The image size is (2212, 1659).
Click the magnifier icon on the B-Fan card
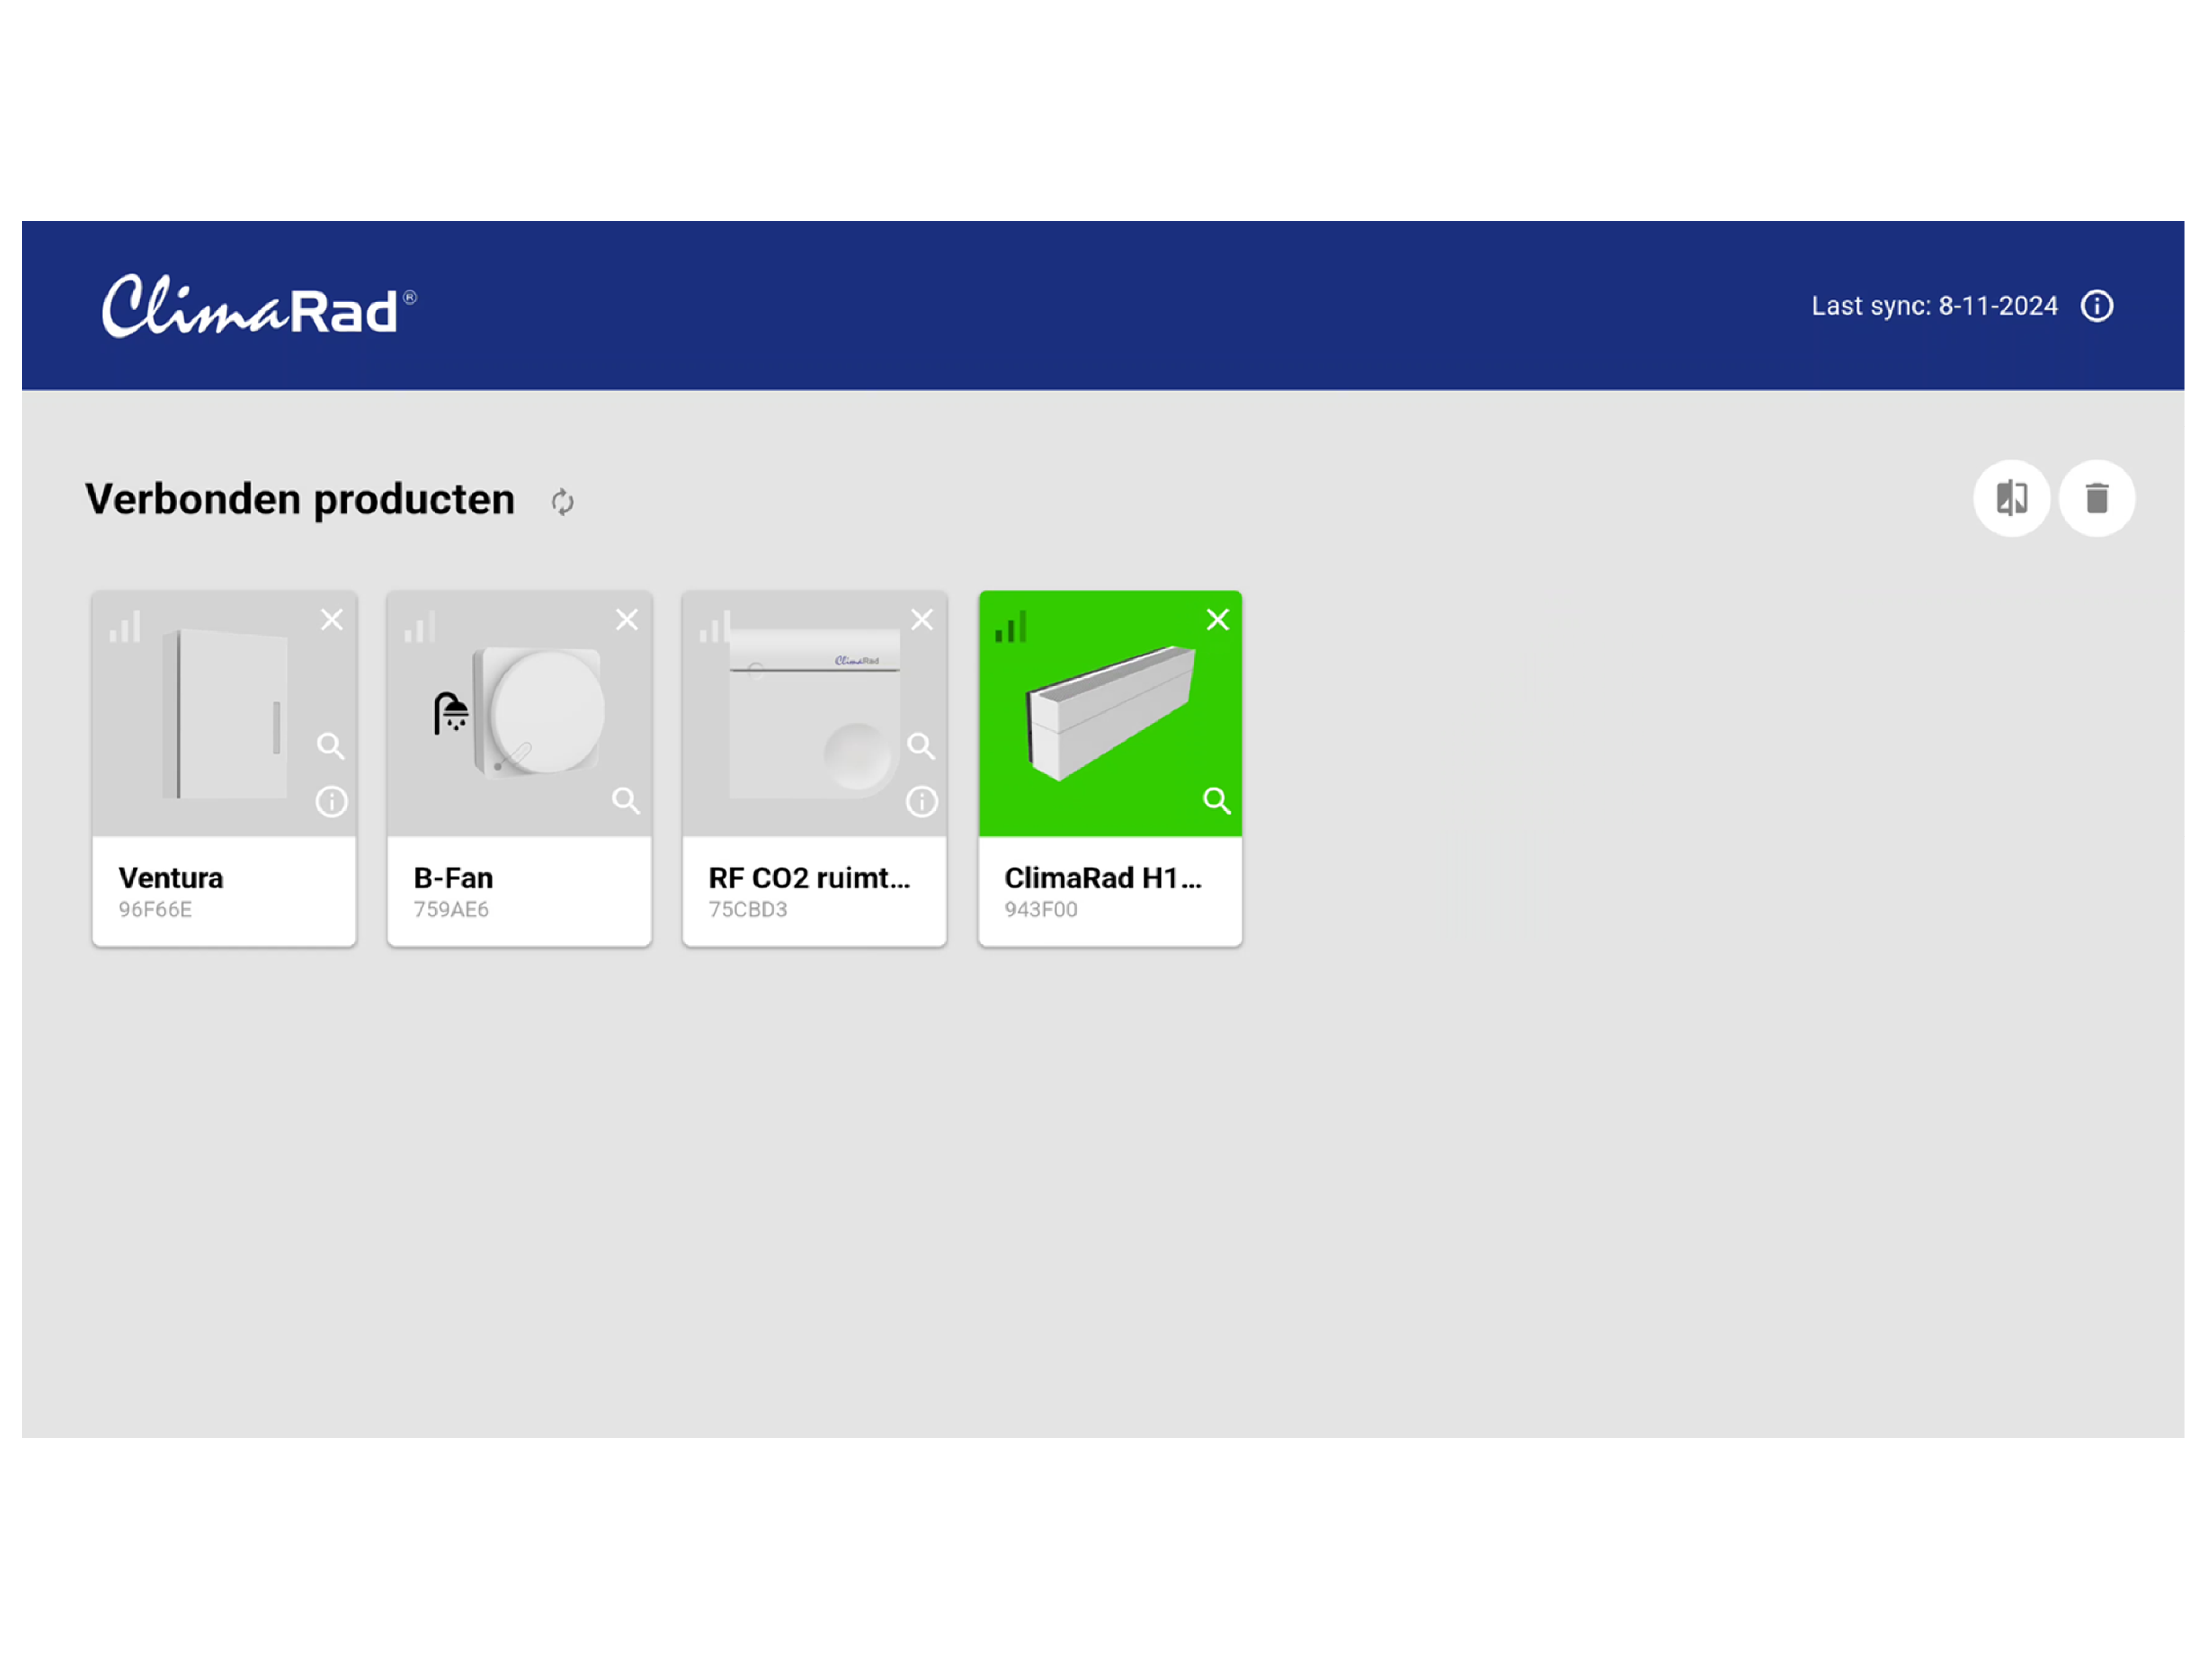626,800
